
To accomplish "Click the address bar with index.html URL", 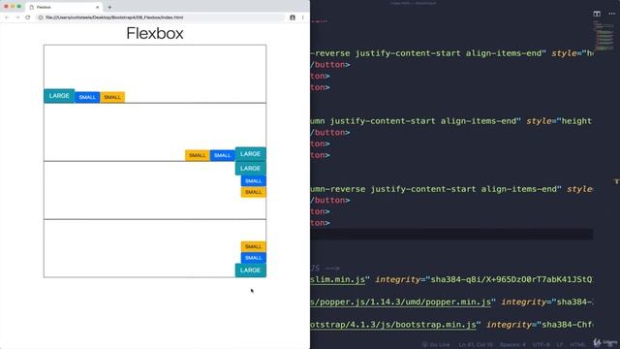I will pos(160,17).
